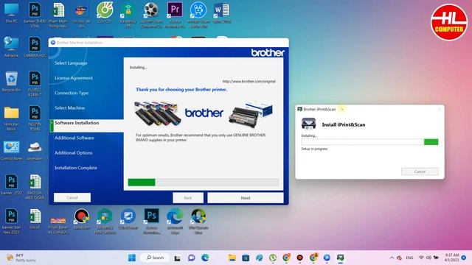Select the 'Additional Options' installer step

pos(74,153)
